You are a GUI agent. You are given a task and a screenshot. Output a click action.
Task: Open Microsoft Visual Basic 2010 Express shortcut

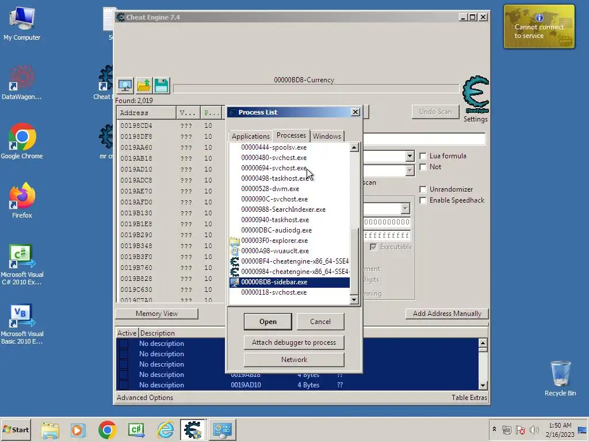pos(22,323)
